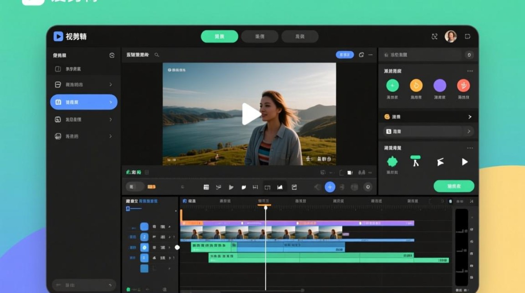The image size is (525, 293).
Task: Select the video thumbnail strip clip
Action: [x=261, y=232]
